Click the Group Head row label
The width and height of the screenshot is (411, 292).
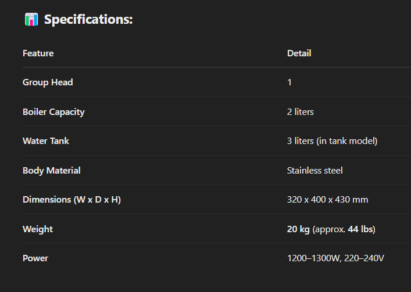click(48, 82)
